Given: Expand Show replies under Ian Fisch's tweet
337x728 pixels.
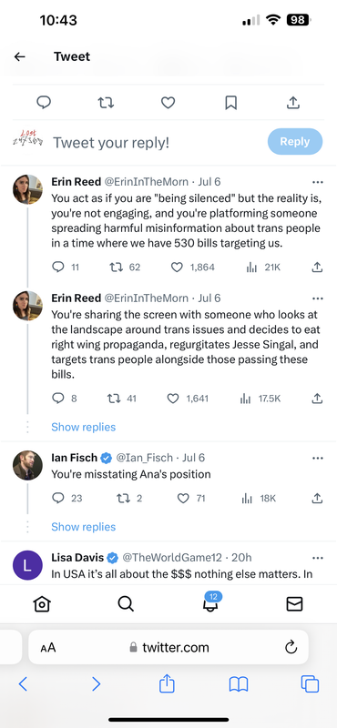Looking at the screenshot, I should [83, 527].
